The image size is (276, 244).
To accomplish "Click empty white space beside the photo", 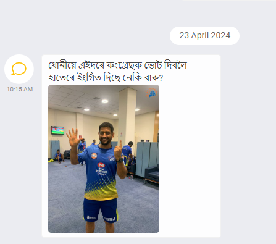I will [x=190, y=159].
